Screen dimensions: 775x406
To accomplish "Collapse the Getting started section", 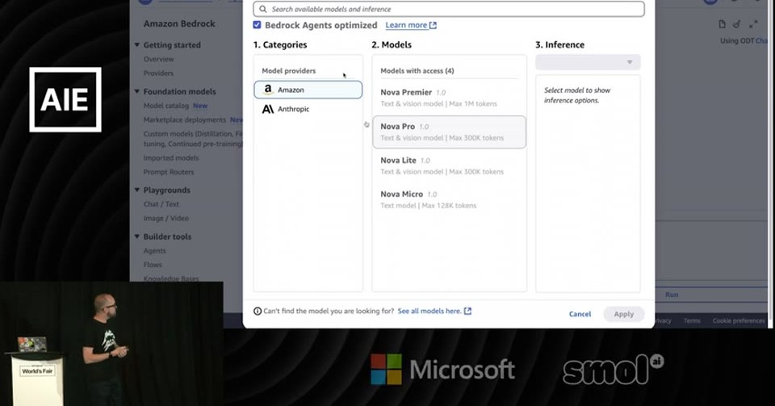I will click(x=137, y=44).
